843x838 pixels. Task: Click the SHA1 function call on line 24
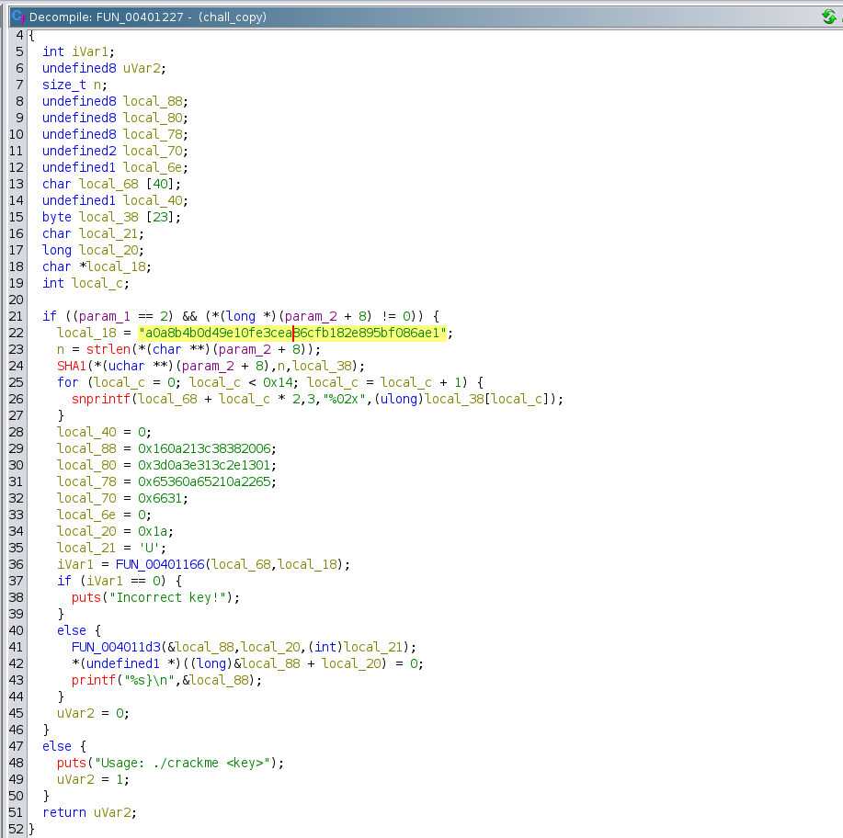pos(72,366)
